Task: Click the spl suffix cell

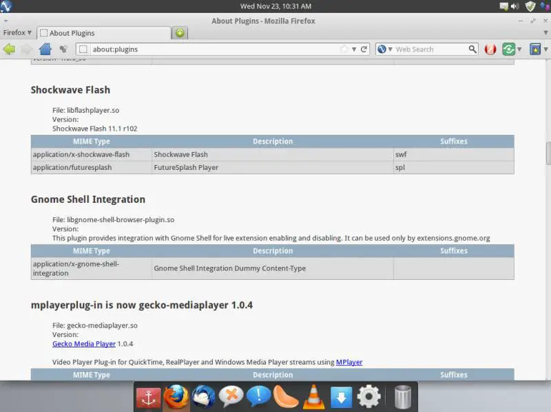Action: click(x=454, y=167)
